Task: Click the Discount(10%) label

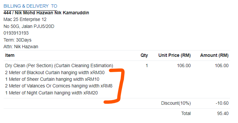Action: tap(176, 103)
